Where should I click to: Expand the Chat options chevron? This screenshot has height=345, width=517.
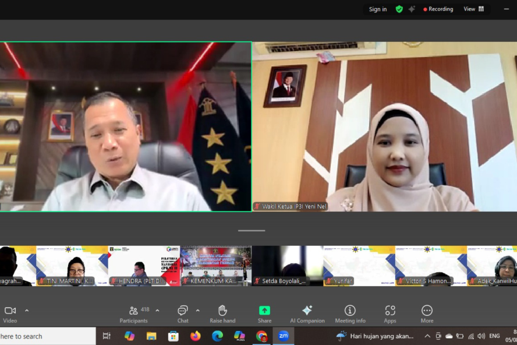tap(198, 311)
